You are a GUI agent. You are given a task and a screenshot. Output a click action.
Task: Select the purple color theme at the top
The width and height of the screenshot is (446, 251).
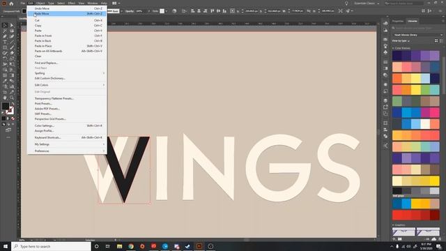click(416, 56)
